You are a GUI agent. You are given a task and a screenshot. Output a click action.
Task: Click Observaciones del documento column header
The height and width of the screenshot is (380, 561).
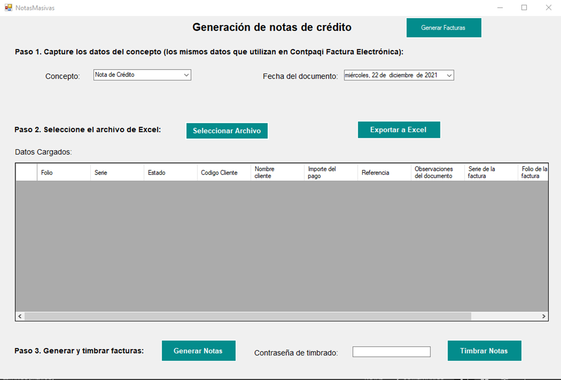coord(437,173)
